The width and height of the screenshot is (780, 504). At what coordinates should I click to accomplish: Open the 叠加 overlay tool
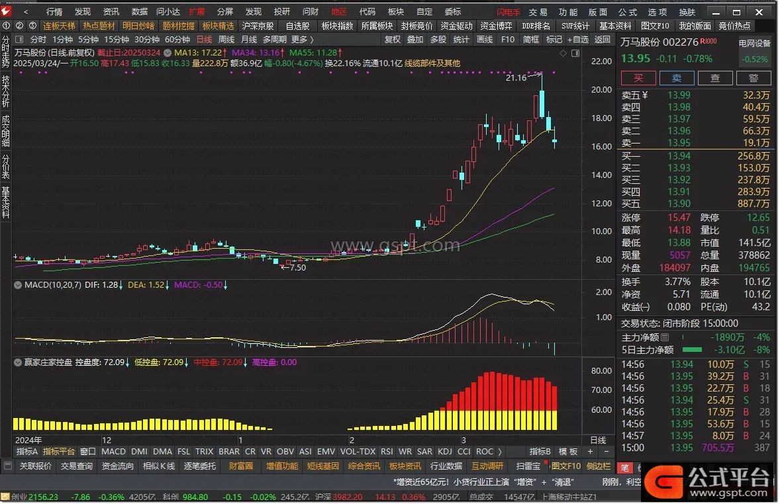[x=415, y=39]
